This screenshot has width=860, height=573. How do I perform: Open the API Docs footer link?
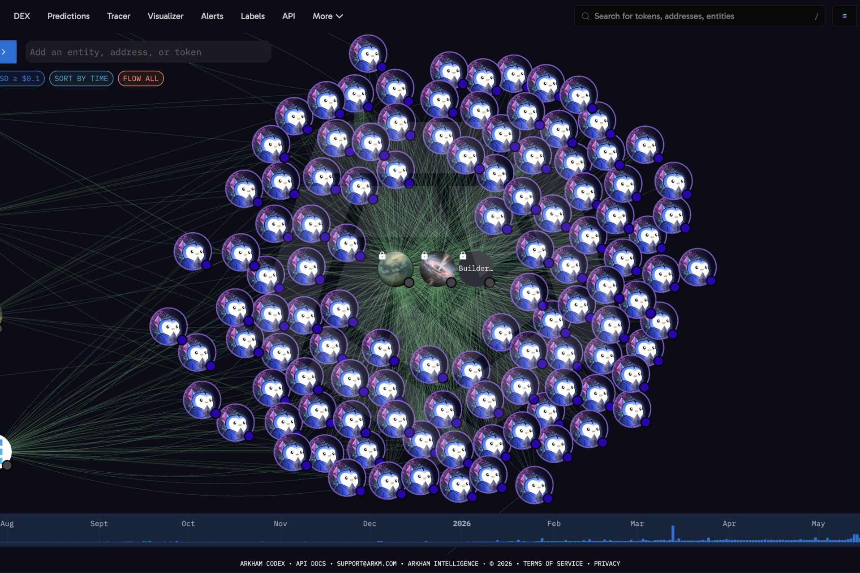(311, 564)
